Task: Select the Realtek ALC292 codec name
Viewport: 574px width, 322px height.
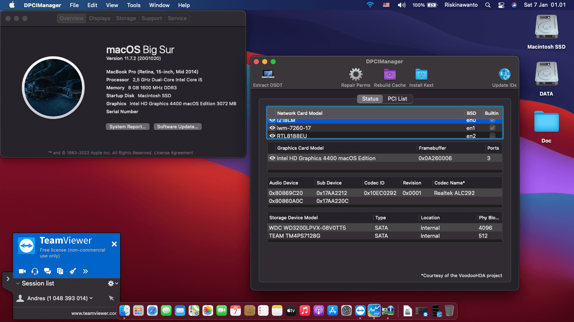Action: (454, 193)
